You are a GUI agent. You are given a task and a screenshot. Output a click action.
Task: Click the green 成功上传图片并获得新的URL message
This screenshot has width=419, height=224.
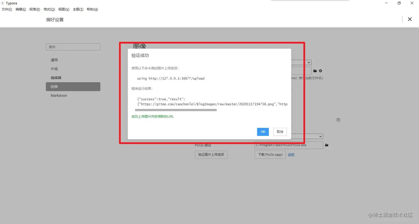point(153,116)
